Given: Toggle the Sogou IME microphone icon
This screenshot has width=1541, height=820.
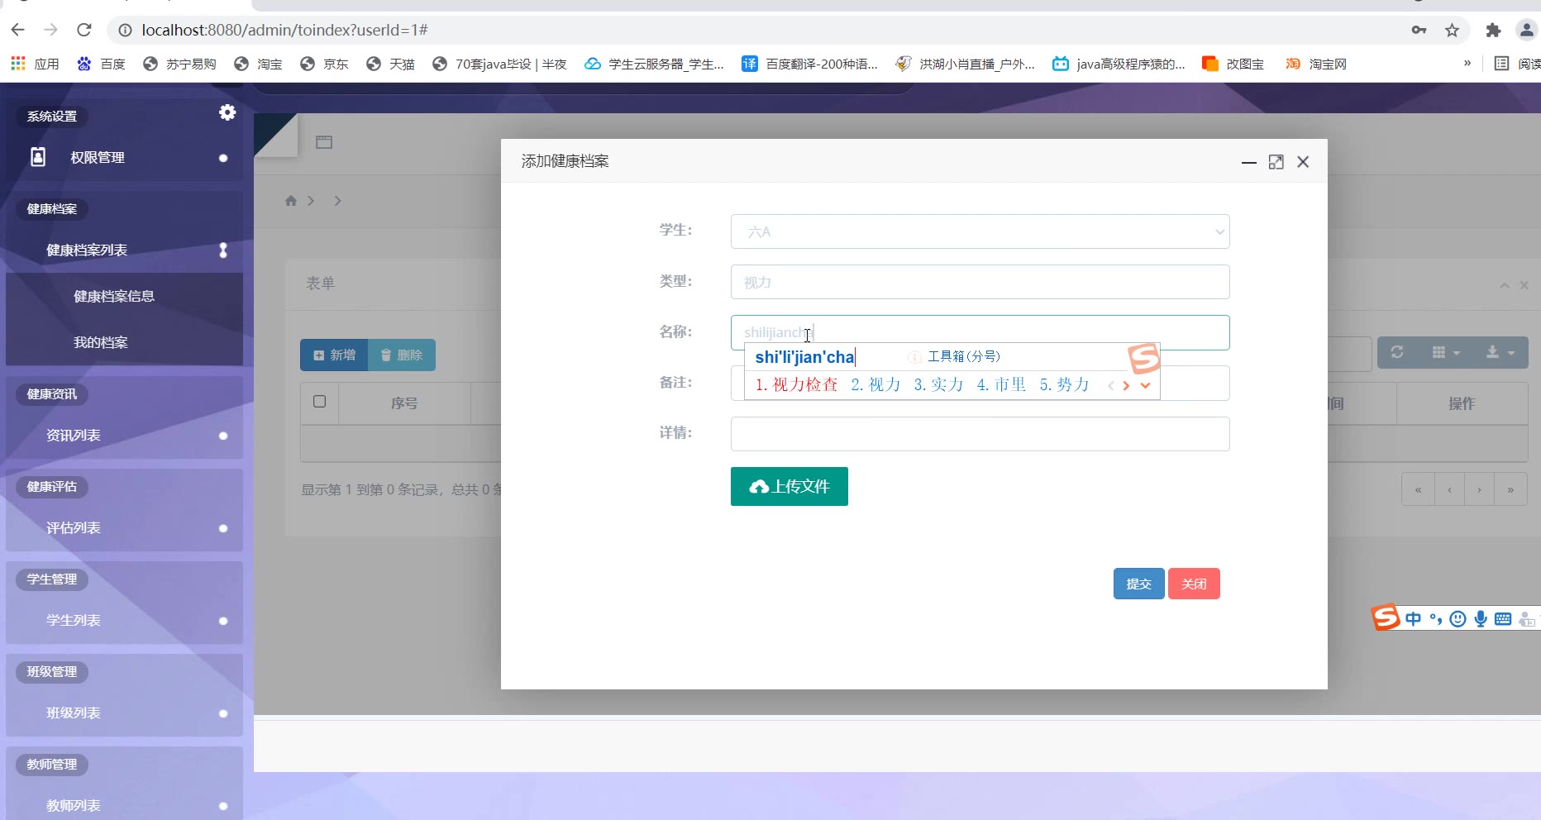Looking at the screenshot, I should point(1481,618).
